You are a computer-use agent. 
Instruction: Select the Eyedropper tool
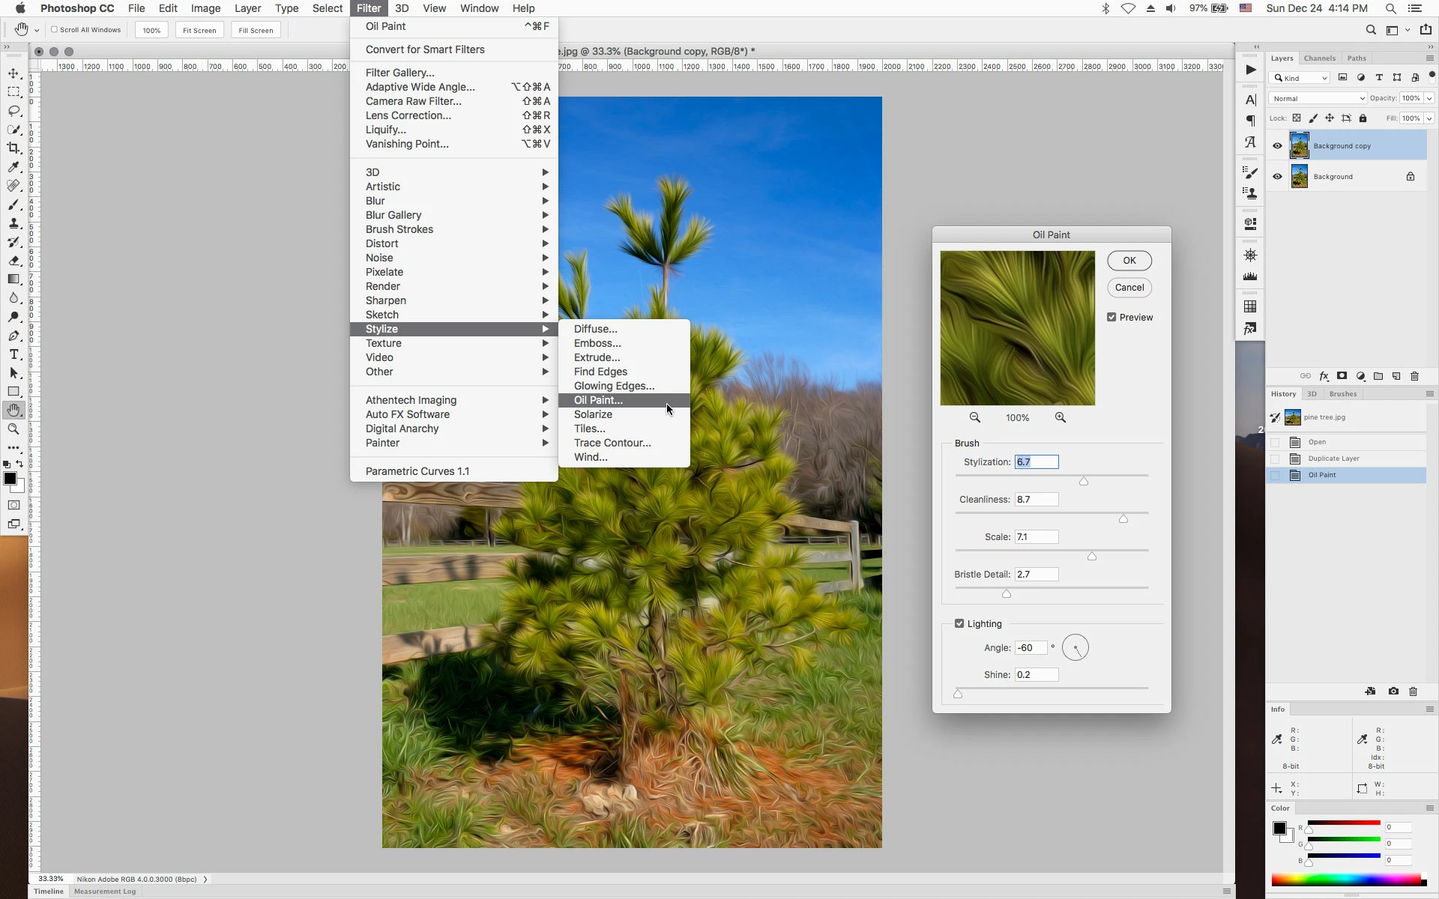click(x=13, y=167)
